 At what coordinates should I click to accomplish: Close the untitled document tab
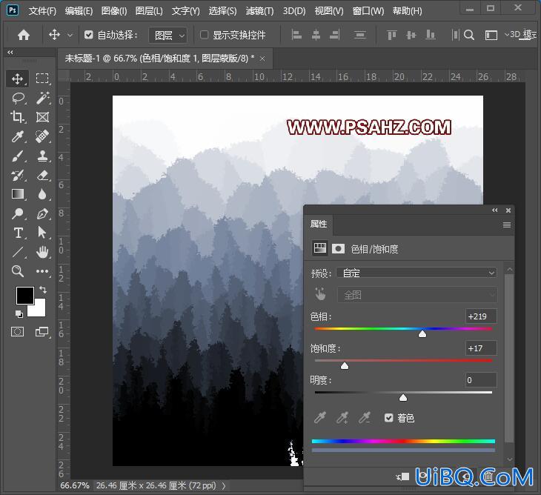point(262,59)
